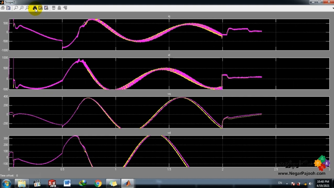Click the signal selection toolbar icon

pyautogui.click(x=65, y=8)
